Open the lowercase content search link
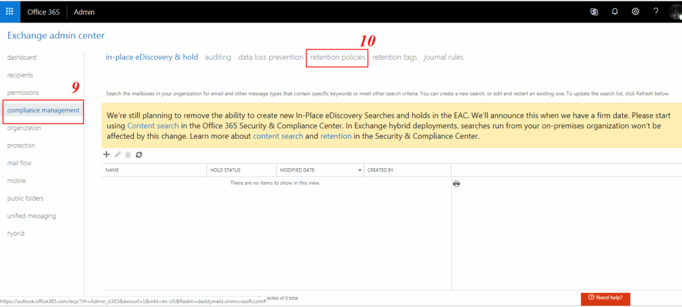The height and width of the screenshot is (307, 682). click(x=278, y=136)
